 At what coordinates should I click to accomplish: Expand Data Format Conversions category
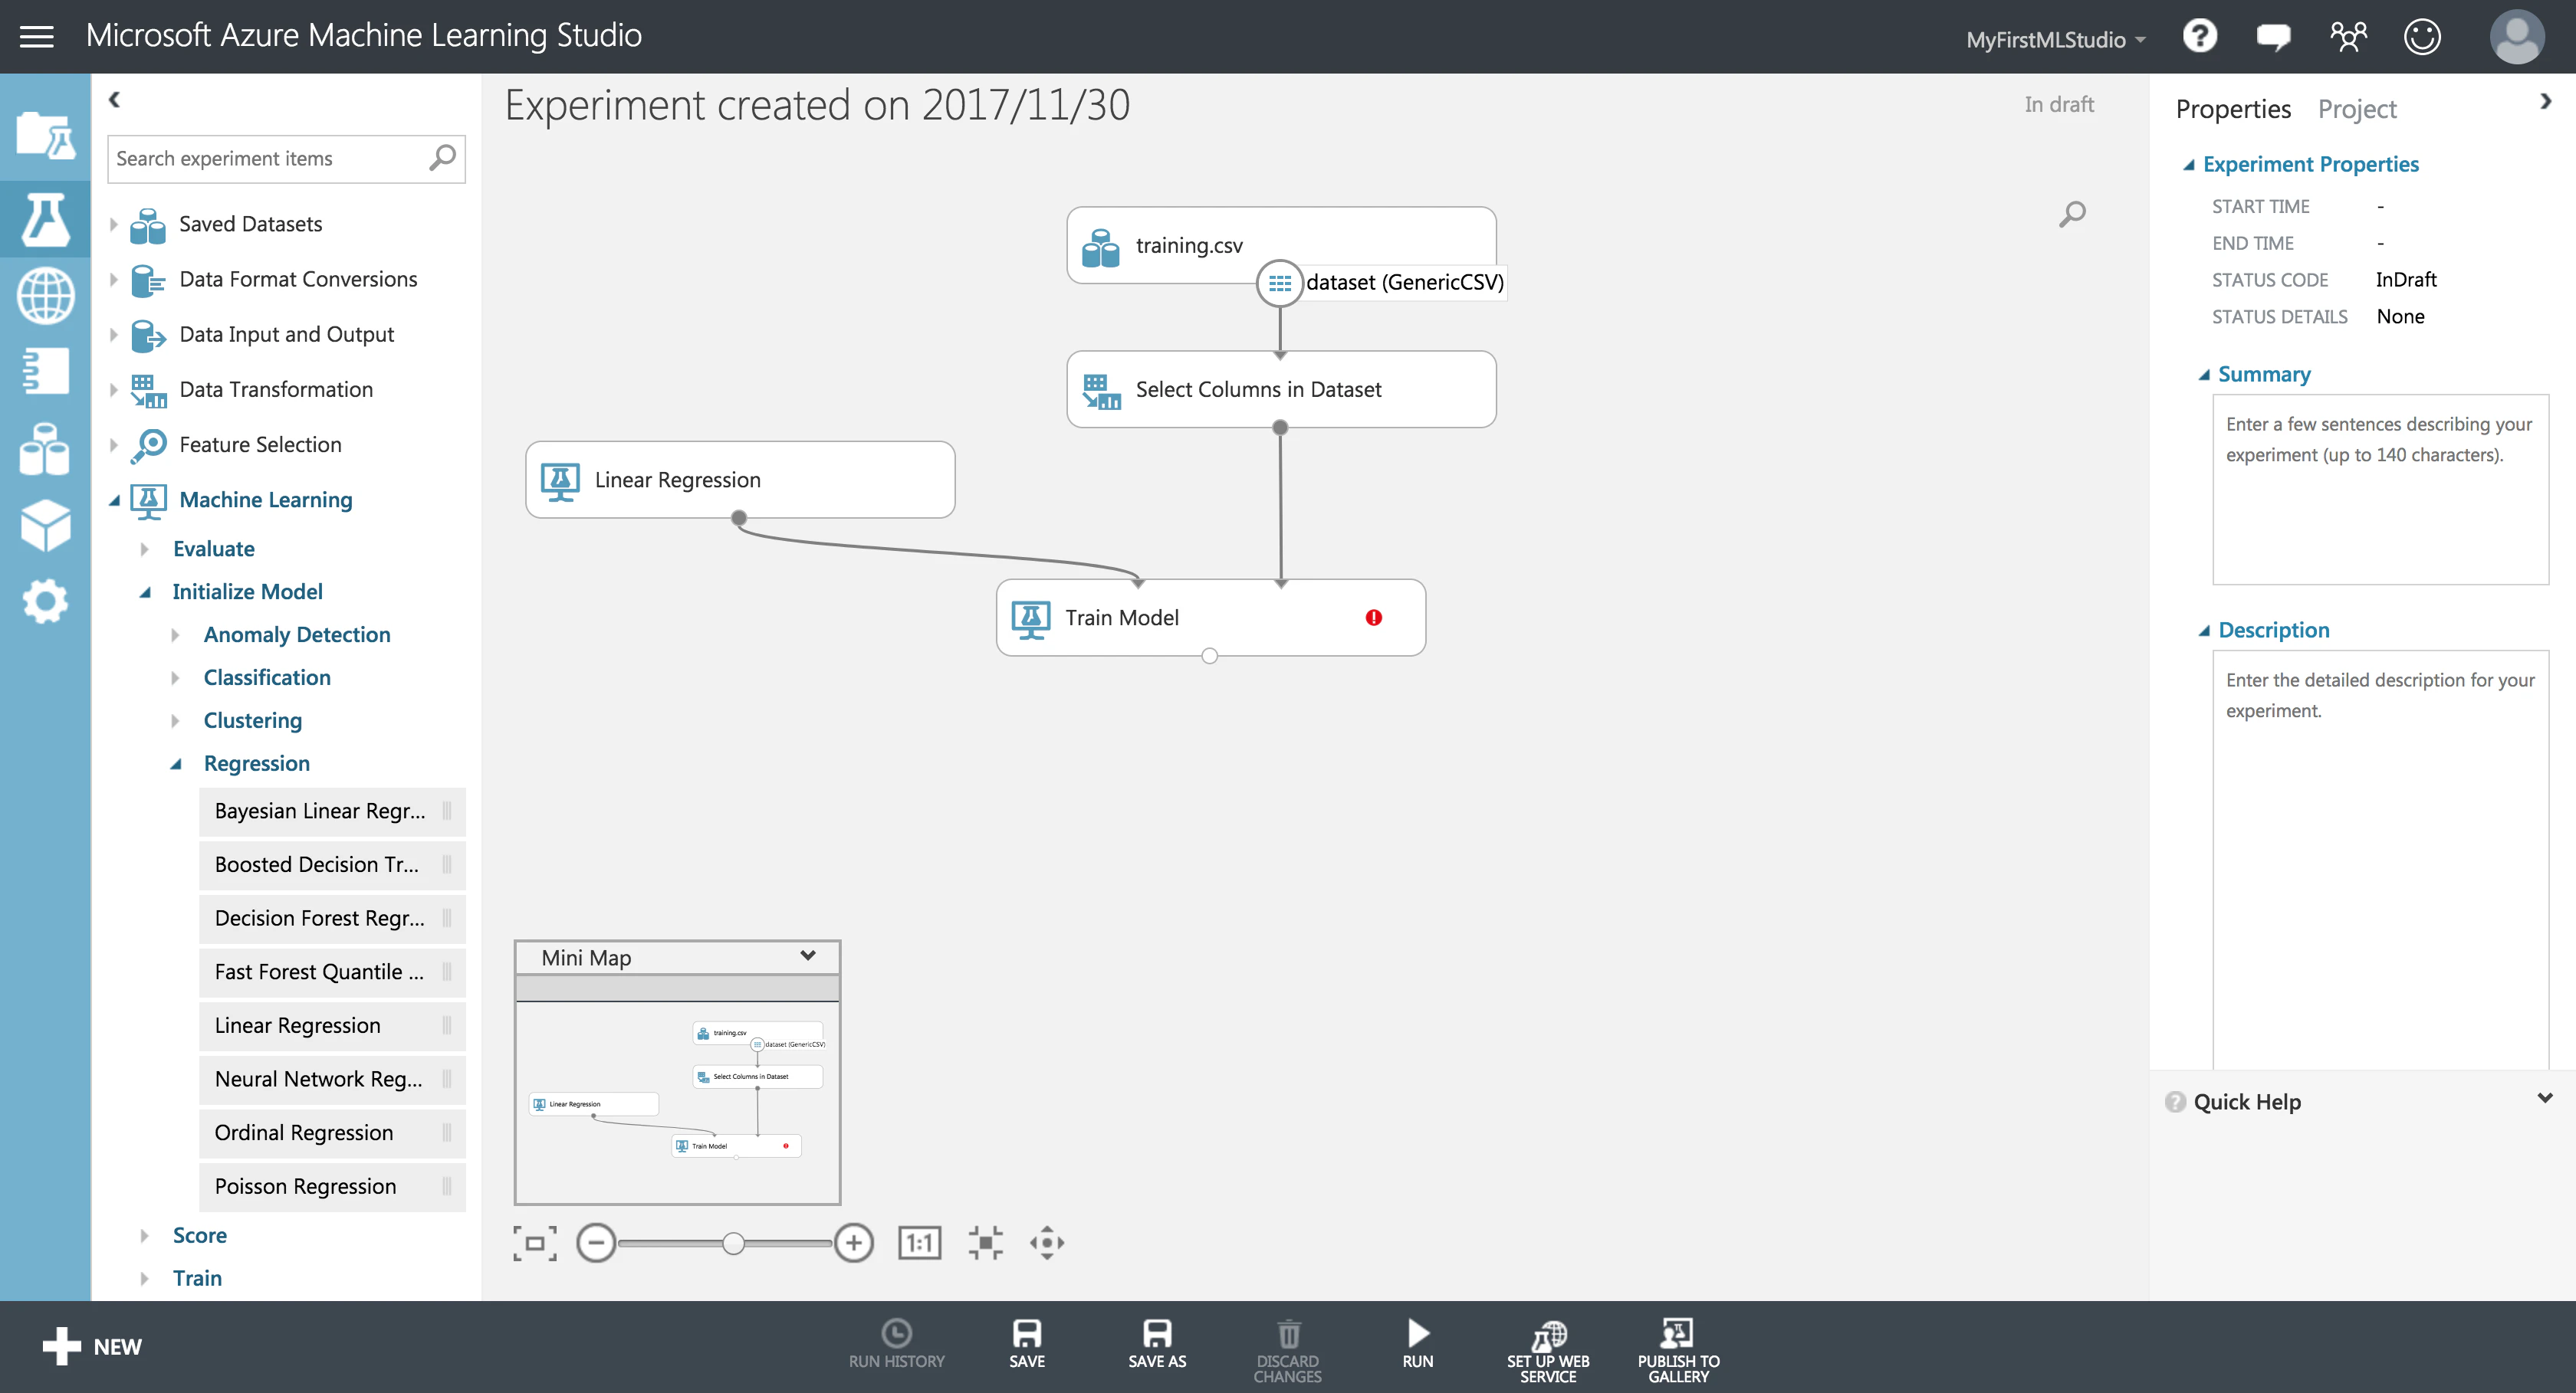[114, 280]
